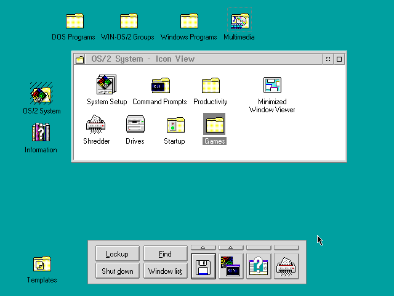Select the Drives icon
The height and width of the screenshot is (296, 394).
[135, 124]
